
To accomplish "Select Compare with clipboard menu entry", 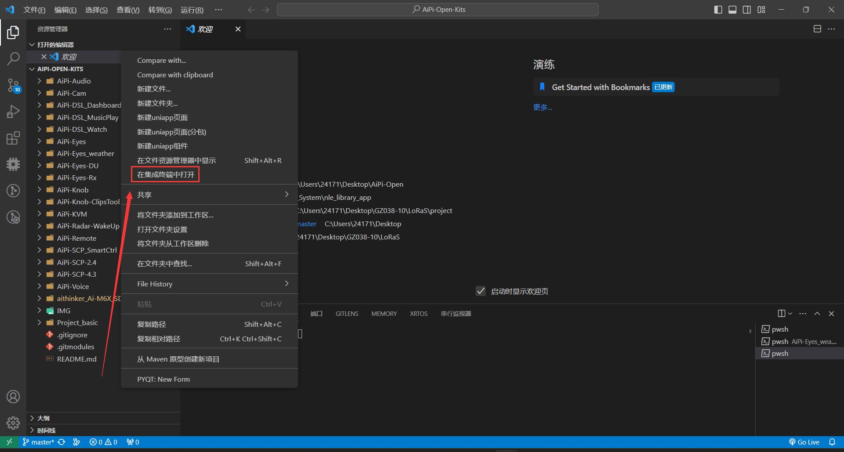I will tap(209, 75).
